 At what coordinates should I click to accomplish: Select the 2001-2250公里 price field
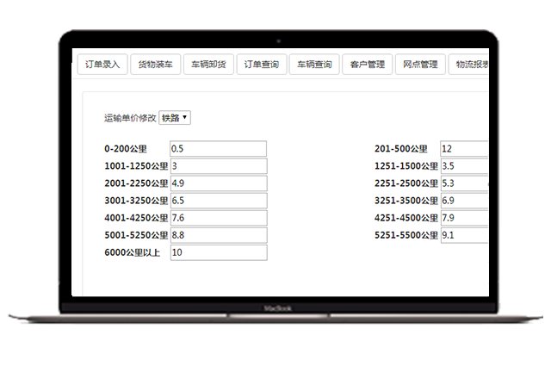click(x=218, y=183)
